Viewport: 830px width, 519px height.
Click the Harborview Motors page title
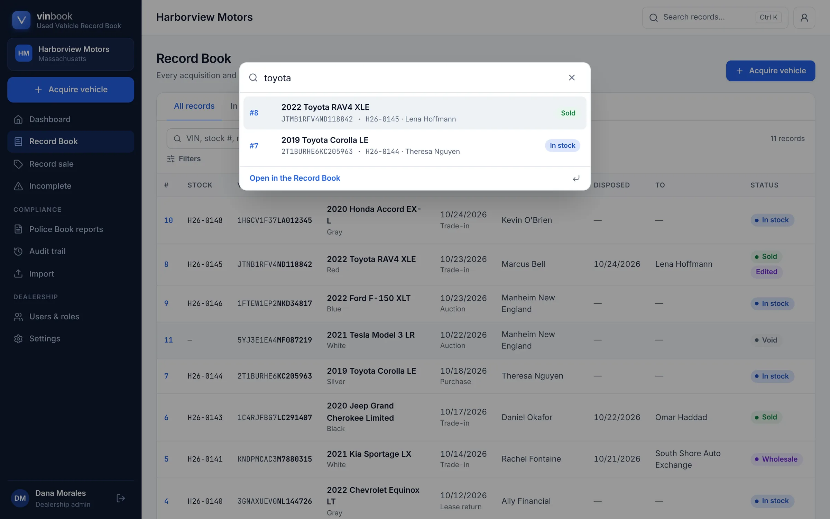coord(204,17)
